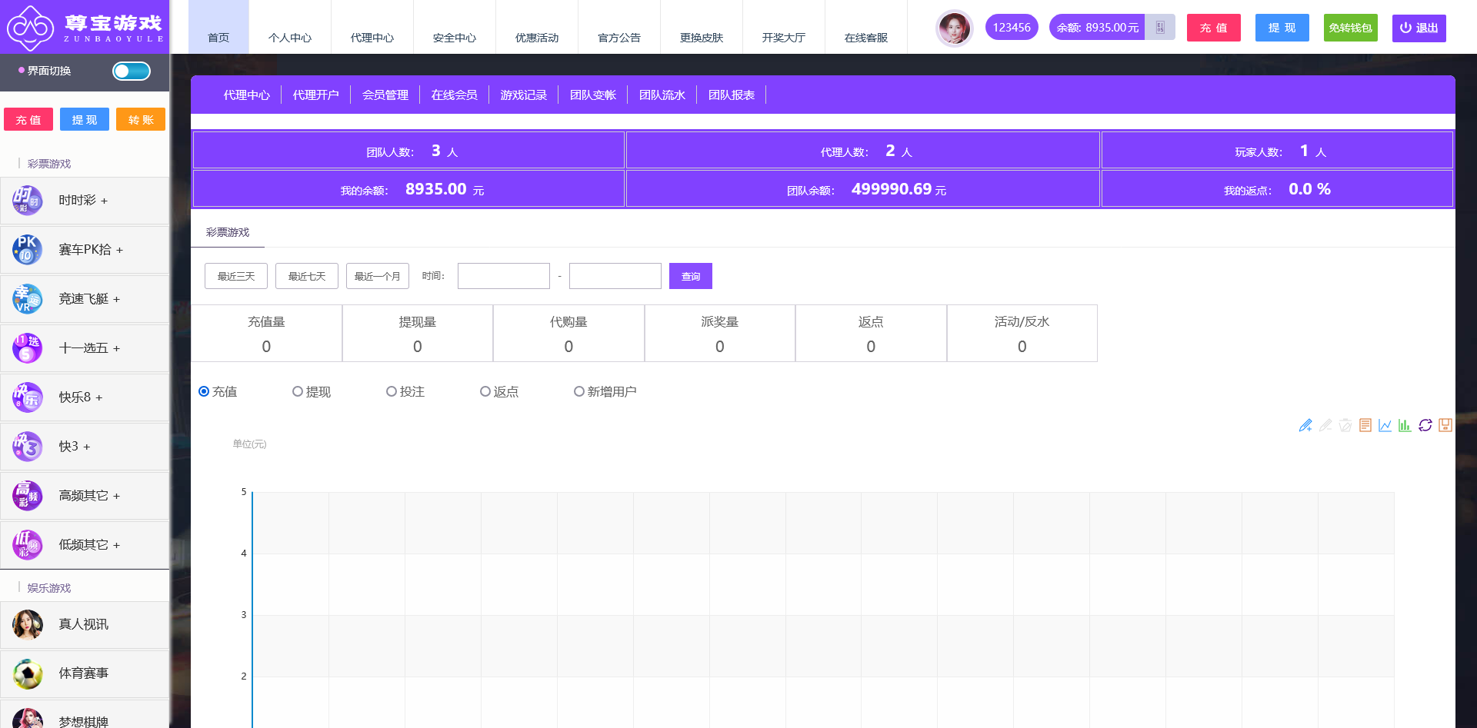The width and height of the screenshot is (1477, 728).
Task: Click the balance refresh icon beside 余额
Action: (1160, 28)
